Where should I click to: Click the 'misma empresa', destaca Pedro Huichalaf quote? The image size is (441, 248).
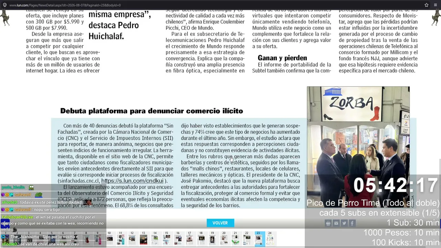coord(120,25)
